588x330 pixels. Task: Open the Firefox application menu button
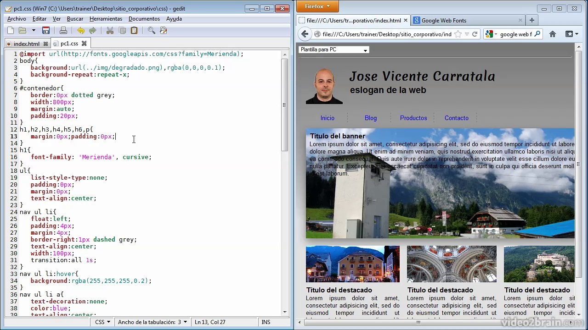click(318, 6)
